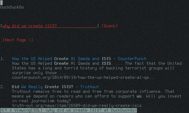Click result number '2.' marker
The image size is (189, 113).
[x=2, y=87]
